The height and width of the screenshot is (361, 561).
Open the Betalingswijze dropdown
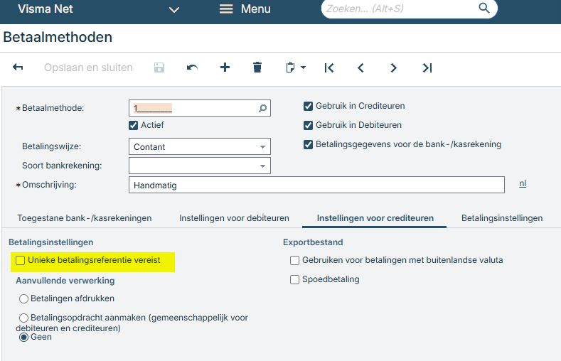pyautogui.click(x=262, y=147)
